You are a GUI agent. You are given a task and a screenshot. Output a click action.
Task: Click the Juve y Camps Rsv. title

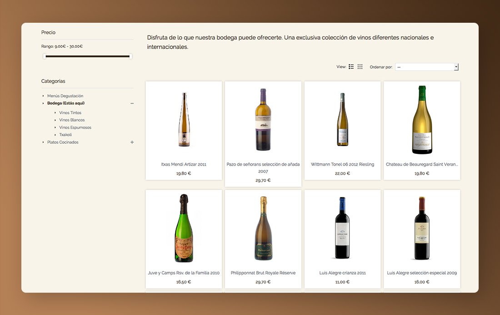tap(184, 273)
